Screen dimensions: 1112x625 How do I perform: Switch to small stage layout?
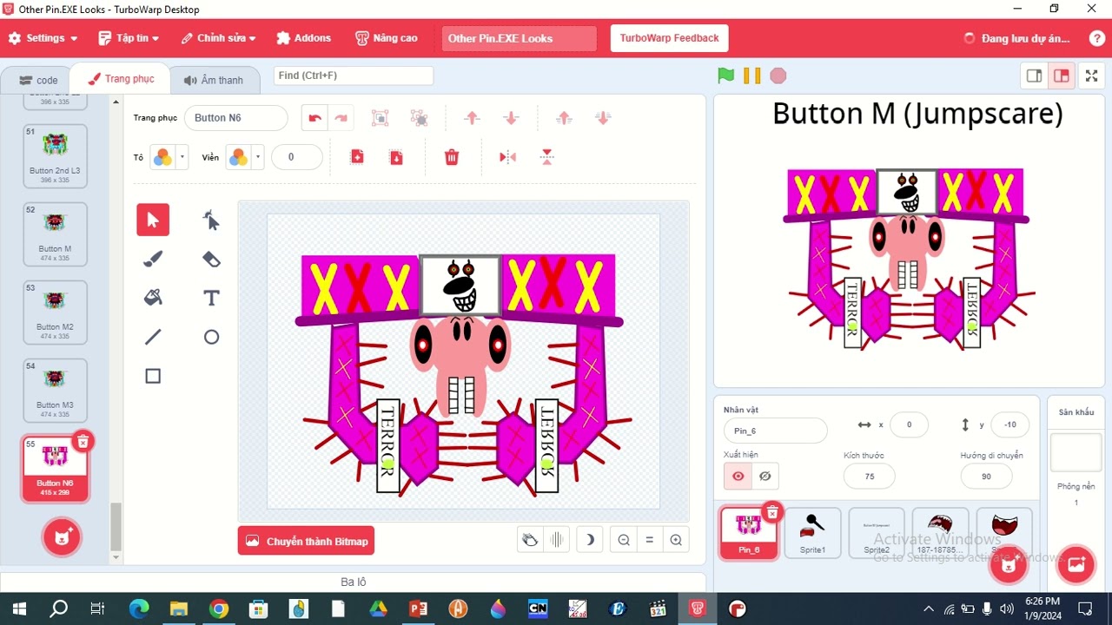[x=1034, y=76]
